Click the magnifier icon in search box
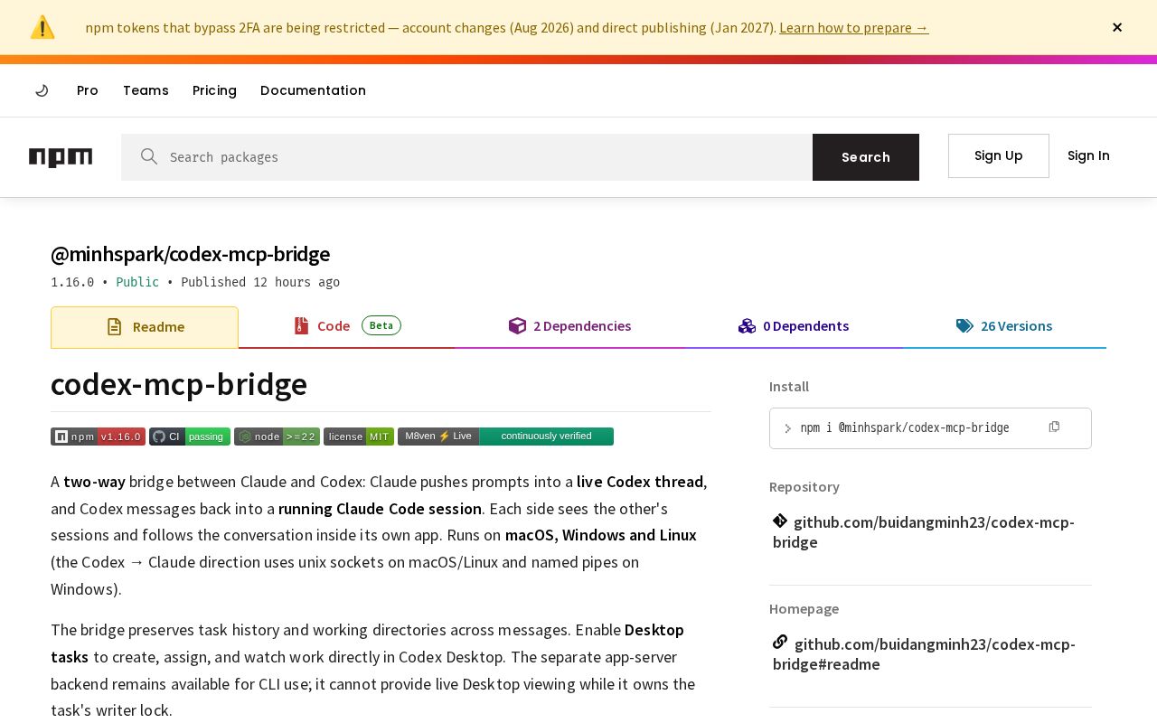The height and width of the screenshot is (723, 1157). pyautogui.click(x=149, y=156)
